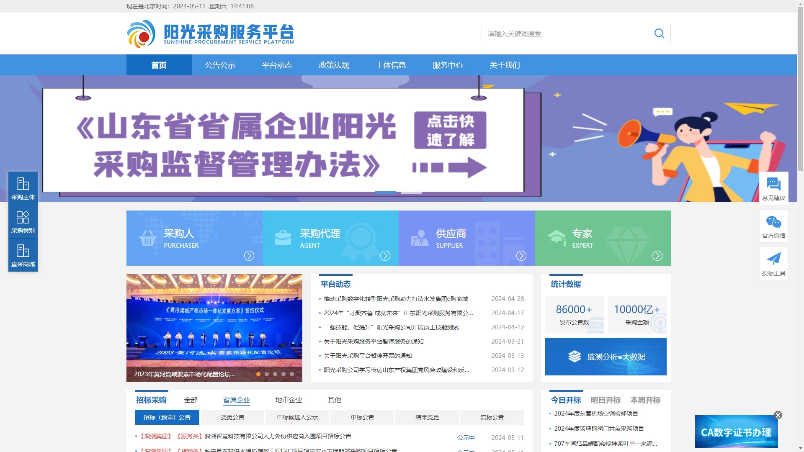
Task: Switch to 明日开标 tab
Action: pos(606,400)
